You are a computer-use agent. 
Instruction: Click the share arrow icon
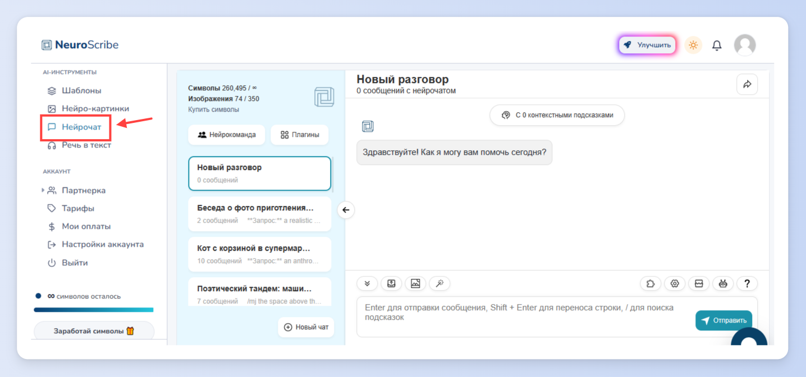pyautogui.click(x=747, y=84)
